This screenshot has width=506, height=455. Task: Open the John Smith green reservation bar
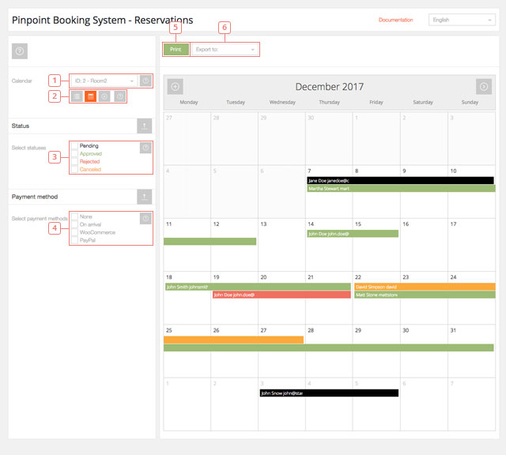(x=258, y=287)
